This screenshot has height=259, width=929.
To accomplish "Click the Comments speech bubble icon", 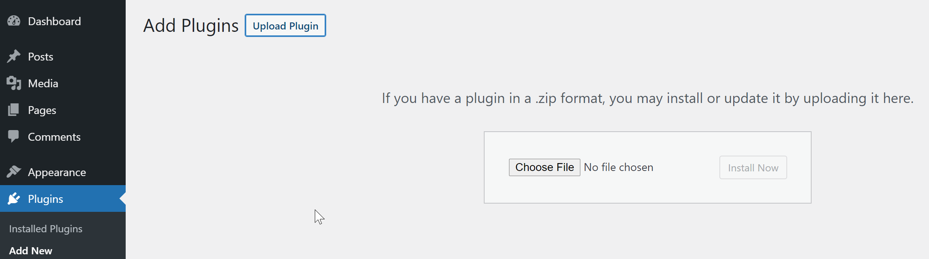I will click(14, 136).
